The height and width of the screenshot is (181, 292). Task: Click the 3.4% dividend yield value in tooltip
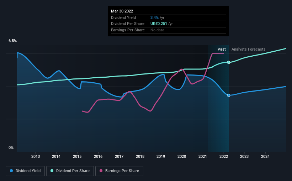[x=154, y=17]
